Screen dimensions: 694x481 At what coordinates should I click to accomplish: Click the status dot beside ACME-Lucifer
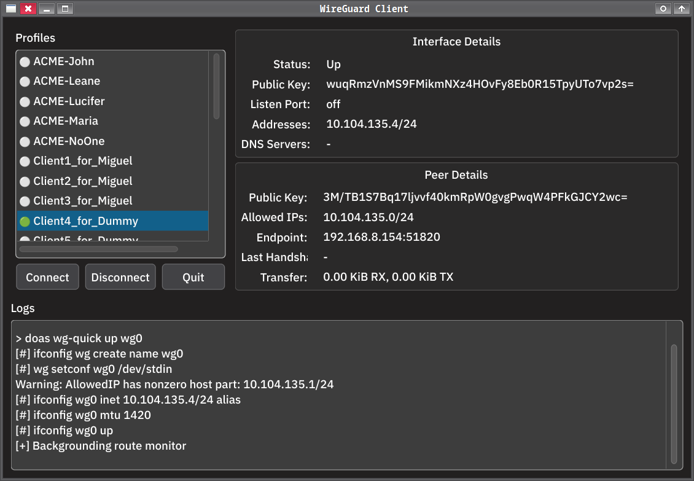point(25,101)
